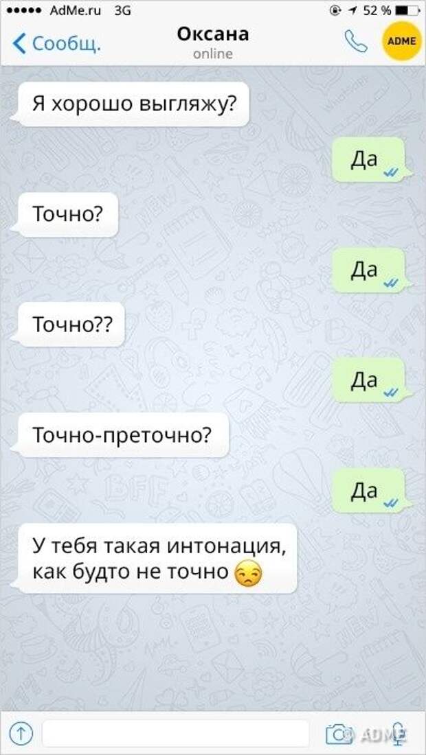Tap the phone call icon
This screenshot has width=426, height=755.
coord(356,41)
